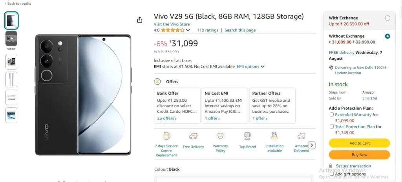Click the Top Brand trophy icon
This screenshot has height=182, width=402.
coord(247,136)
